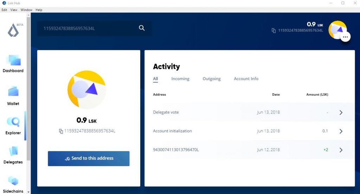The image size is (360, 194).
Task: Open the Wallet section in sidebar
Action: (x=13, y=96)
